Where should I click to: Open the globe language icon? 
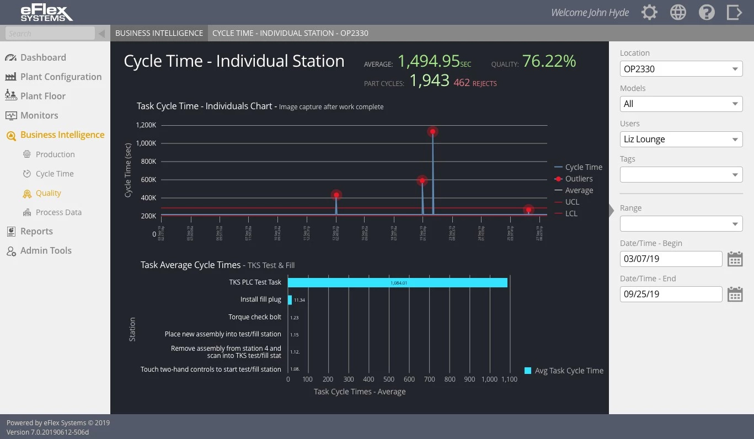(x=678, y=12)
